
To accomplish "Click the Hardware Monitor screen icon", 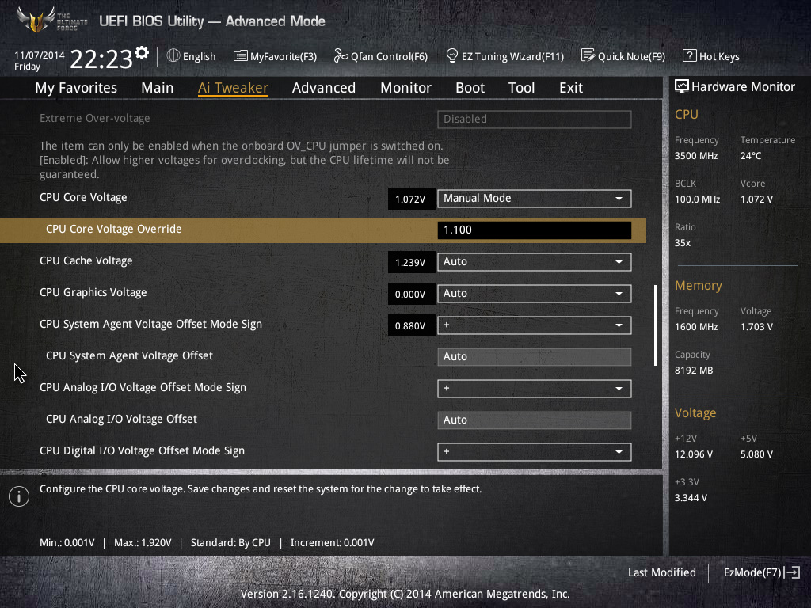I will [682, 86].
